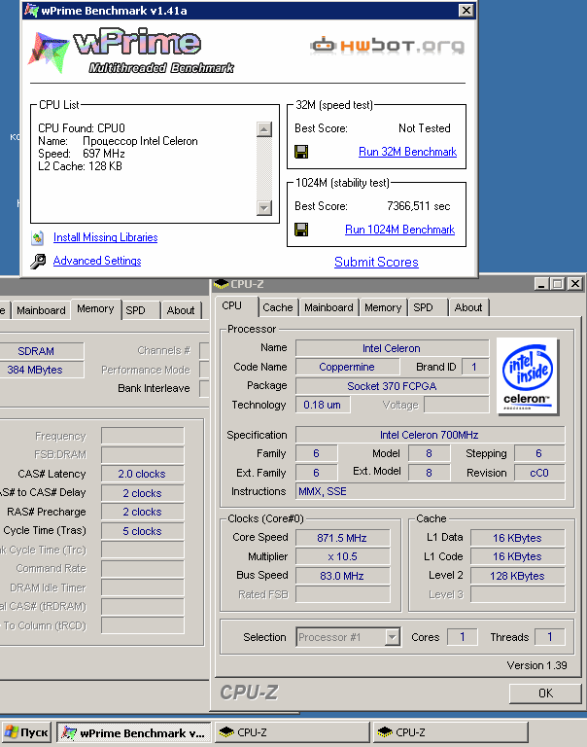Click the 0.18 um technology field
The image size is (587, 747).
tap(323, 405)
